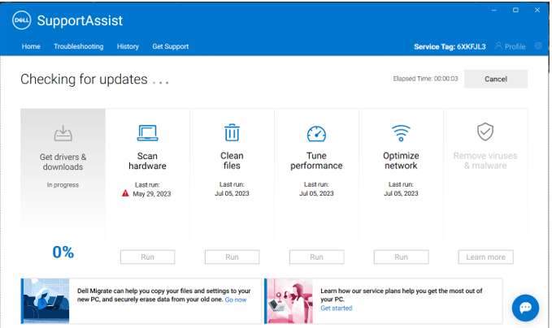
Task: Follow the Go now link for Dell Migrate
Action: tap(236, 300)
